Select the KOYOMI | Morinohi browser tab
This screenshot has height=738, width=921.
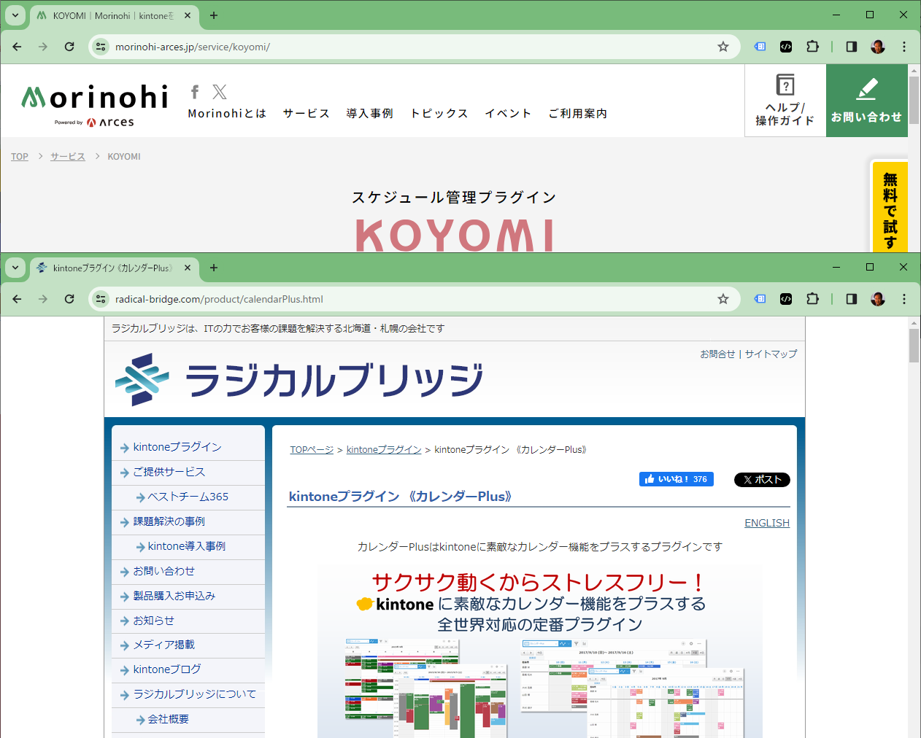(113, 15)
